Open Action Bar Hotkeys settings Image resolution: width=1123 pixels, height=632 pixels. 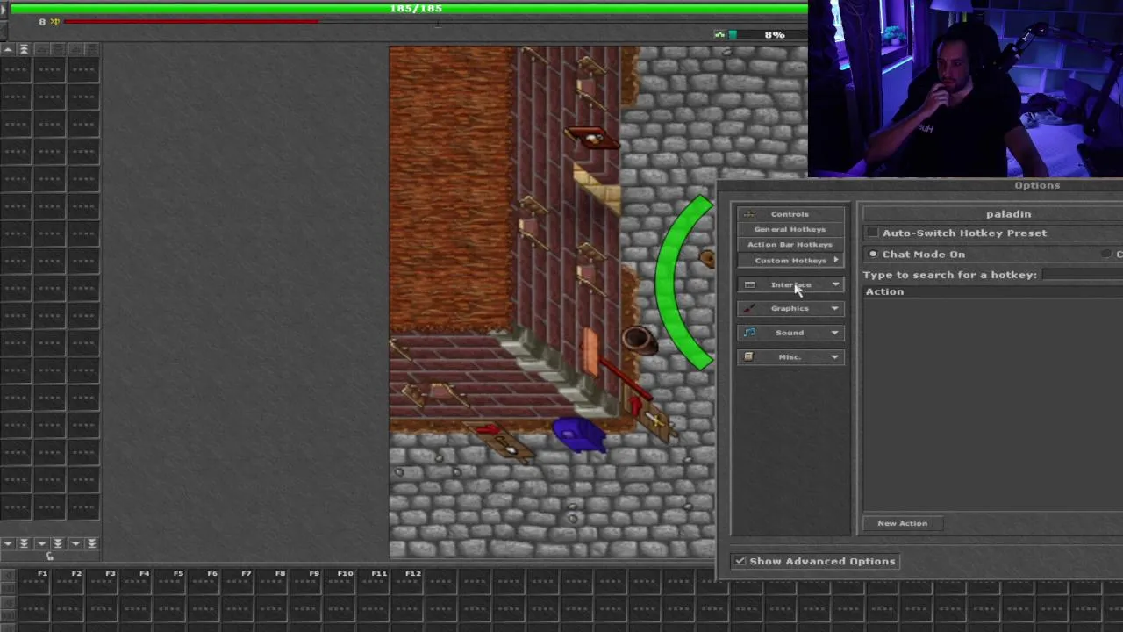click(x=790, y=245)
